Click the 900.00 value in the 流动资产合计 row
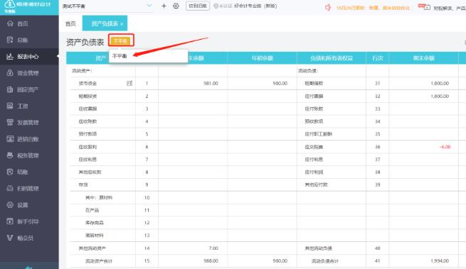This screenshot has width=466, height=269. pos(280,261)
